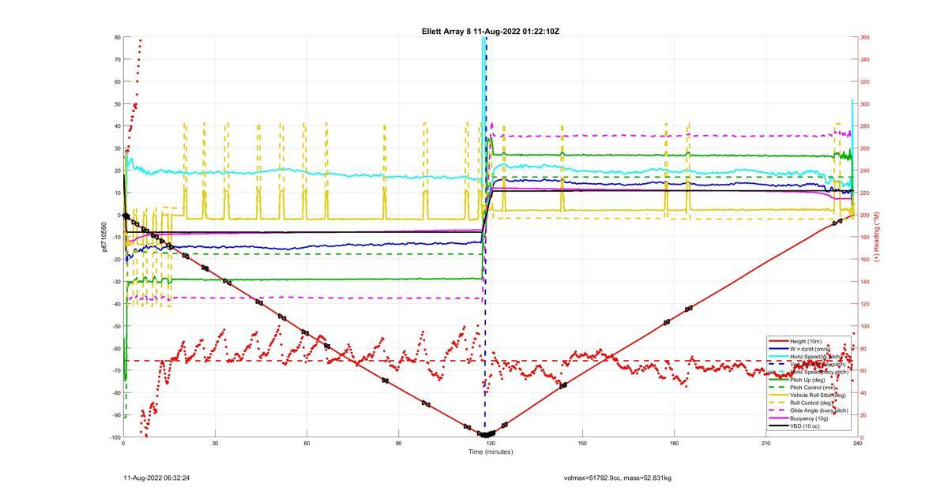Click right heading axis tick label '100'
Viewport: 948px width, 491px height.
point(865,326)
